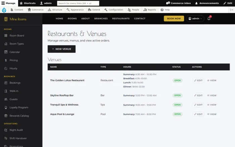Click 'Summary: 7:00 AM – 8:00 PM' hours
This screenshot has height=147, width=235.
(140, 114)
